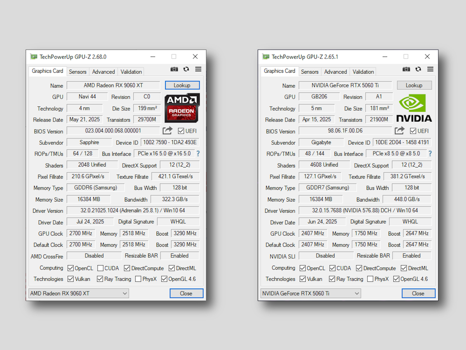This screenshot has width=466, height=350.
Task: Switch to the Validation tab in the GPU-Z 2.68.0 window
Action: [x=131, y=72]
